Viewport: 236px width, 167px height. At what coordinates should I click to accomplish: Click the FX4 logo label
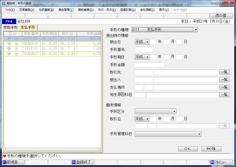click(x=9, y=21)
